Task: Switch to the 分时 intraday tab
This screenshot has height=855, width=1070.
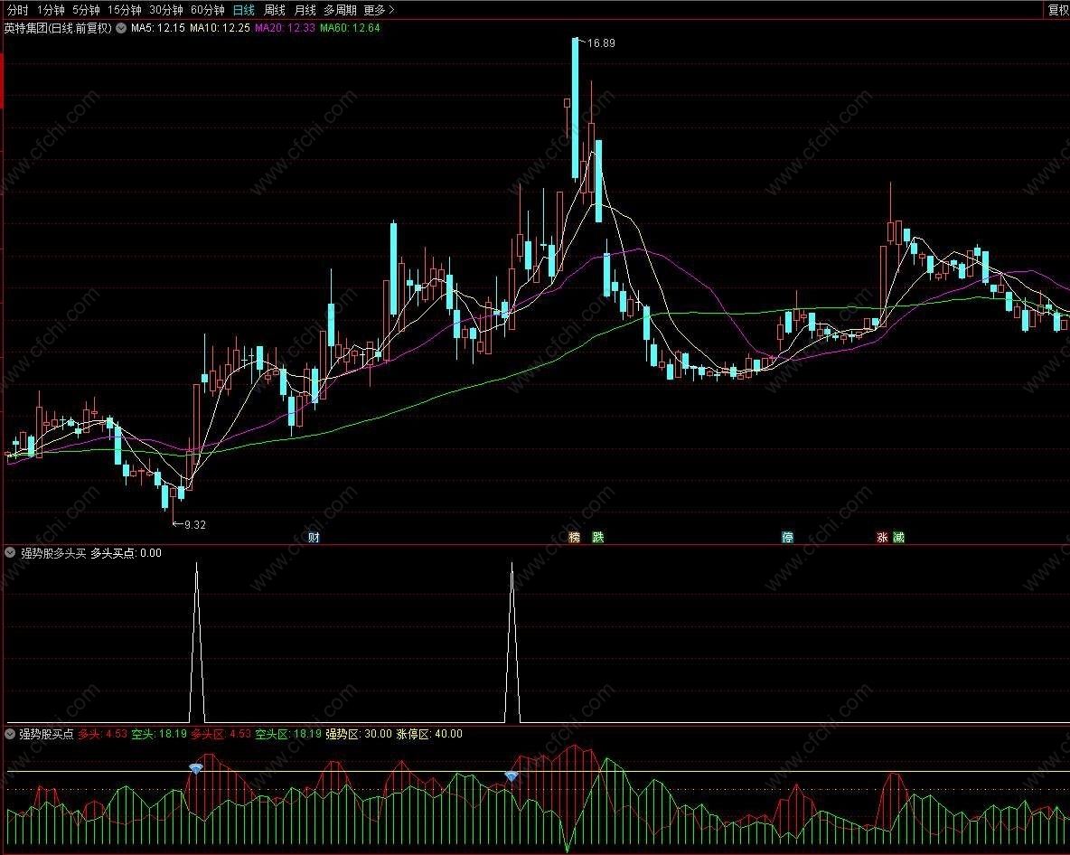Action: [18, 10]
